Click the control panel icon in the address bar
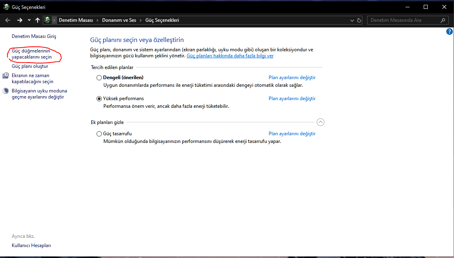Screen dimensions: 454x258 coord(47,20)
